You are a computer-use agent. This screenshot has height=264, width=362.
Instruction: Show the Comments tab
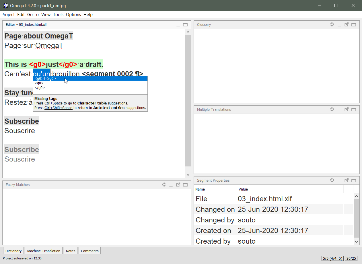(90, 251)
